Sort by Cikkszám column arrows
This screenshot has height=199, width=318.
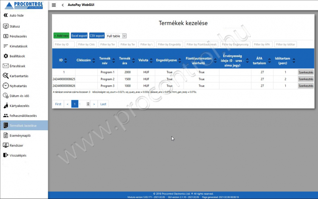94,60
